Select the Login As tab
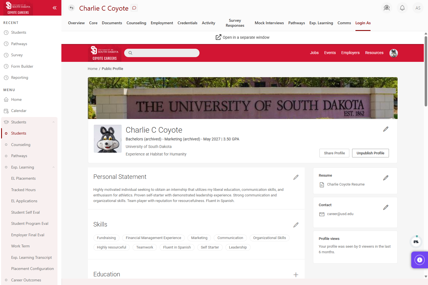 363,23
